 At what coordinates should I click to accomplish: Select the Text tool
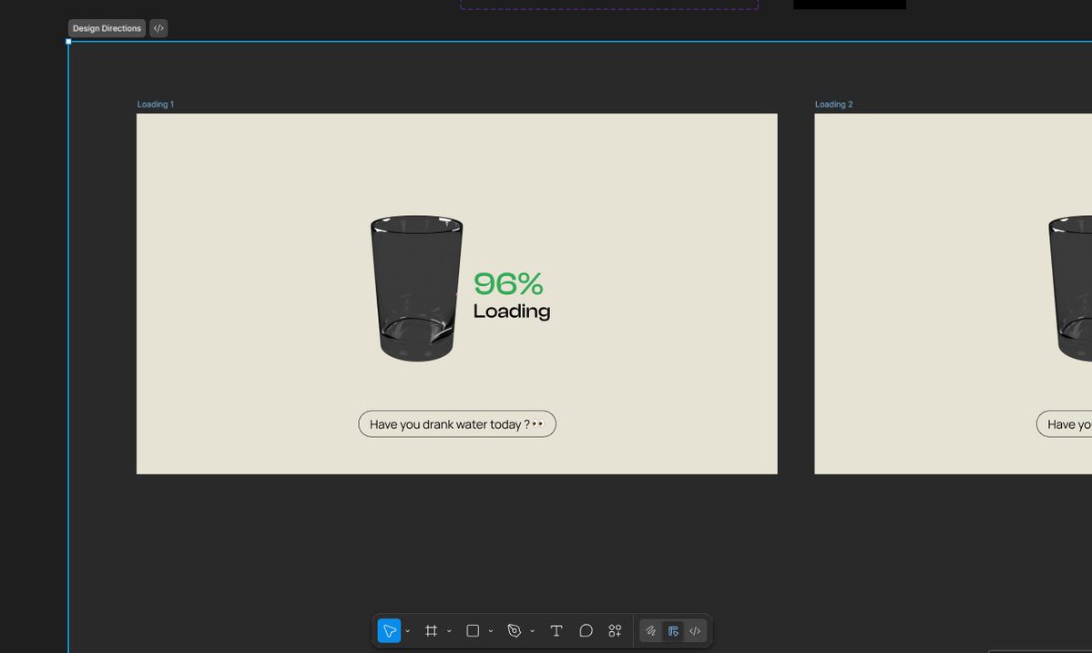[556, 631]
